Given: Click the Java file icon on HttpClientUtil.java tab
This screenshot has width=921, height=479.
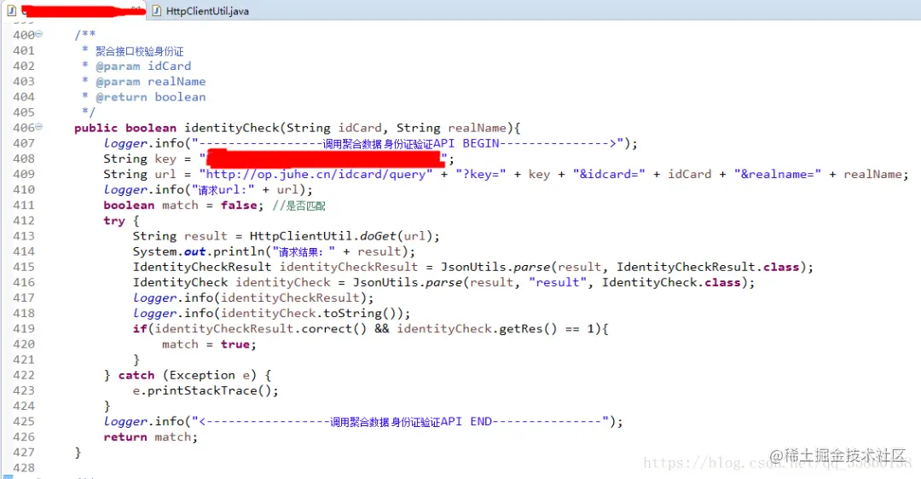Looking at the screenshot, I should (156, 10).
